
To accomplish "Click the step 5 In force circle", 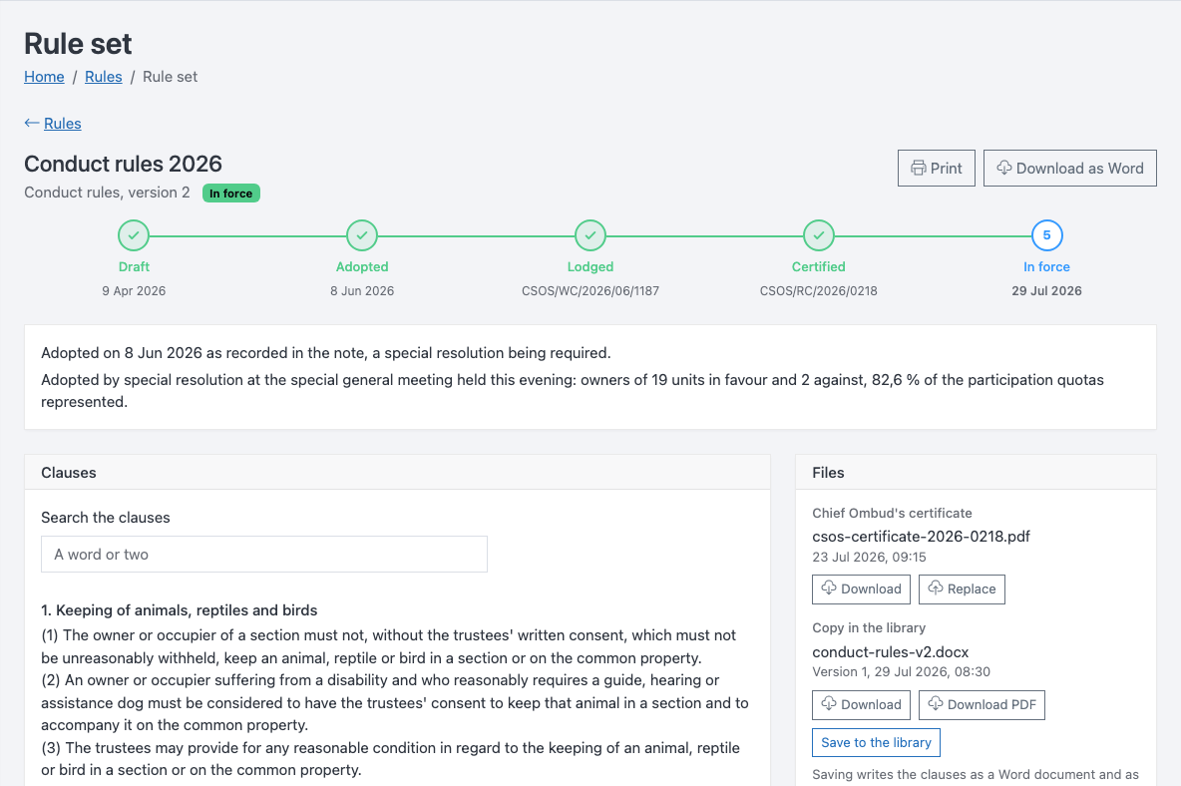I will [x=1047, y=235].
